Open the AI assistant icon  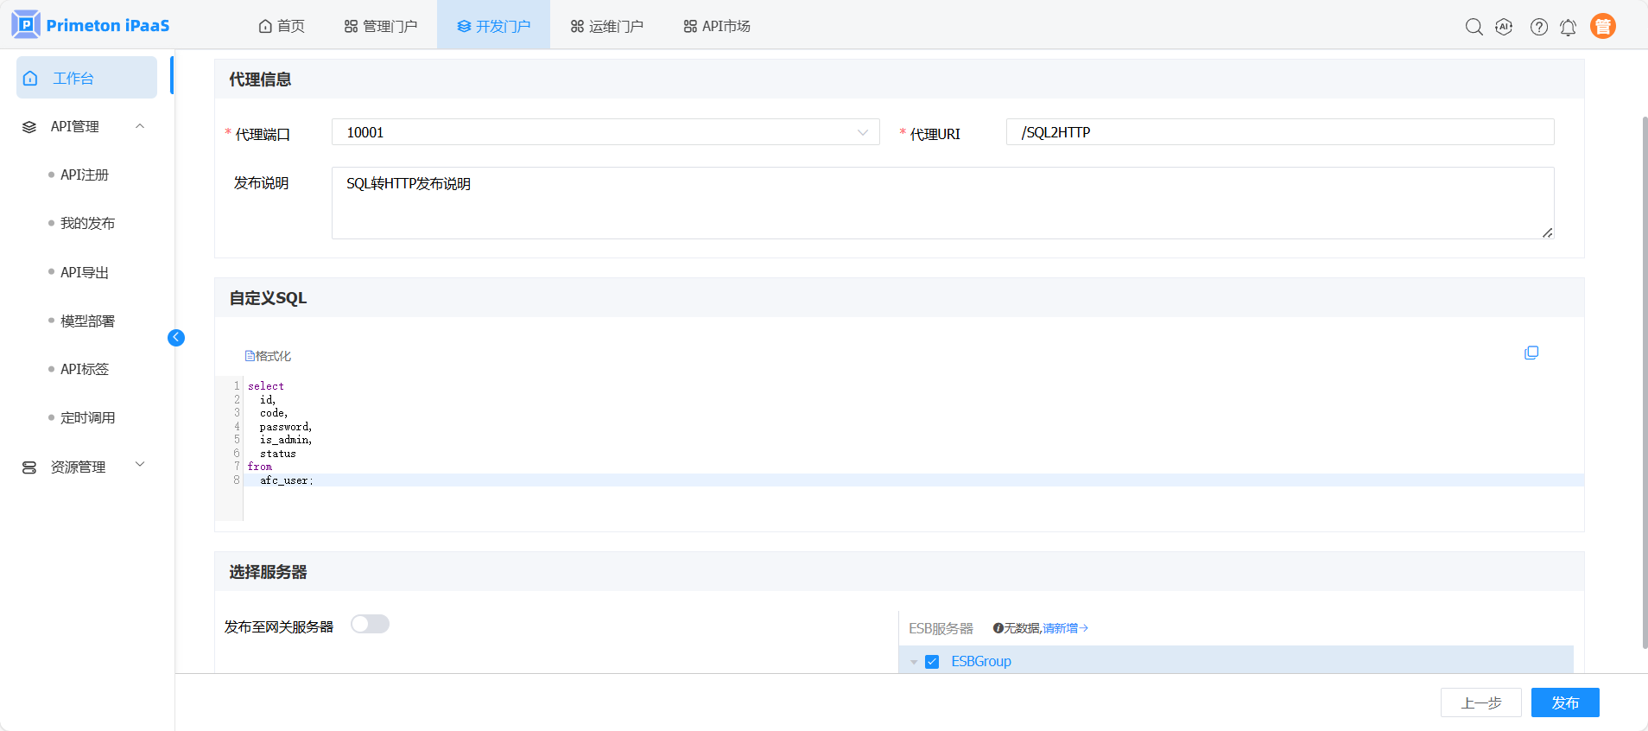pyautogui.click(x=1504, y=27)
